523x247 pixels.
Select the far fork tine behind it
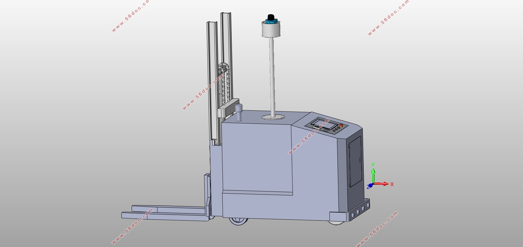point(169,209)
